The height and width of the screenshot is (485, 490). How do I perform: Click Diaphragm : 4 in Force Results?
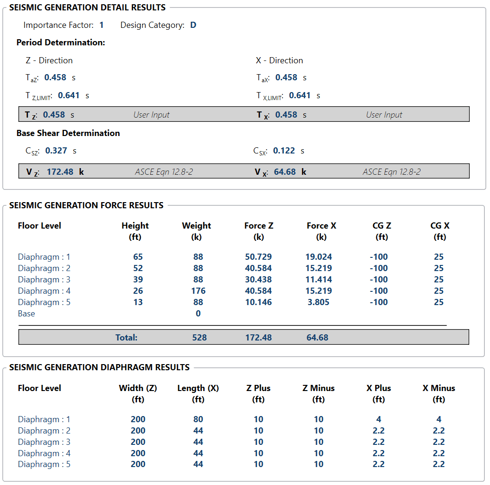(44, 291)
